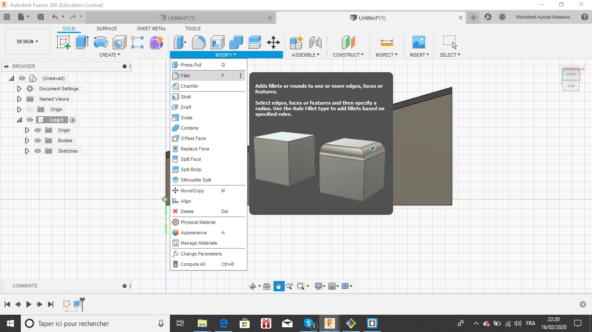
Task: Click the Save icon in the top bar
Action: (x=41, y=17)
